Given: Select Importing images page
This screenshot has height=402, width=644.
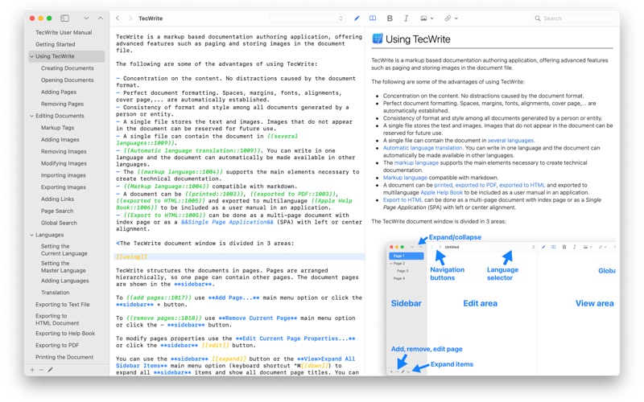Looking at the screenshot, I should coord(64,175).
